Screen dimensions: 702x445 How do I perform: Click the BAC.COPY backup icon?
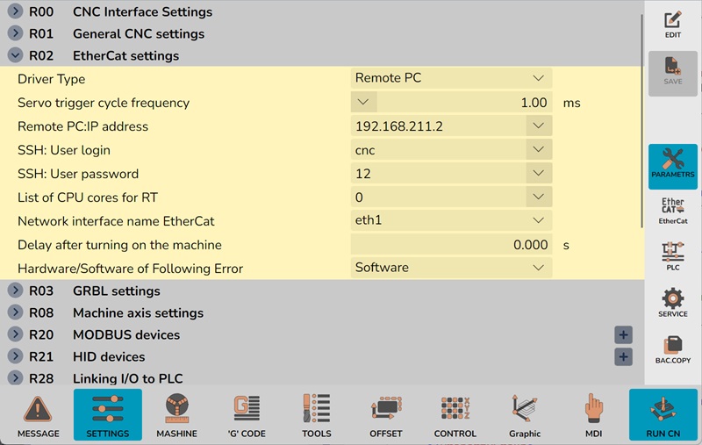pyautogui.click(x=672, y=349)
